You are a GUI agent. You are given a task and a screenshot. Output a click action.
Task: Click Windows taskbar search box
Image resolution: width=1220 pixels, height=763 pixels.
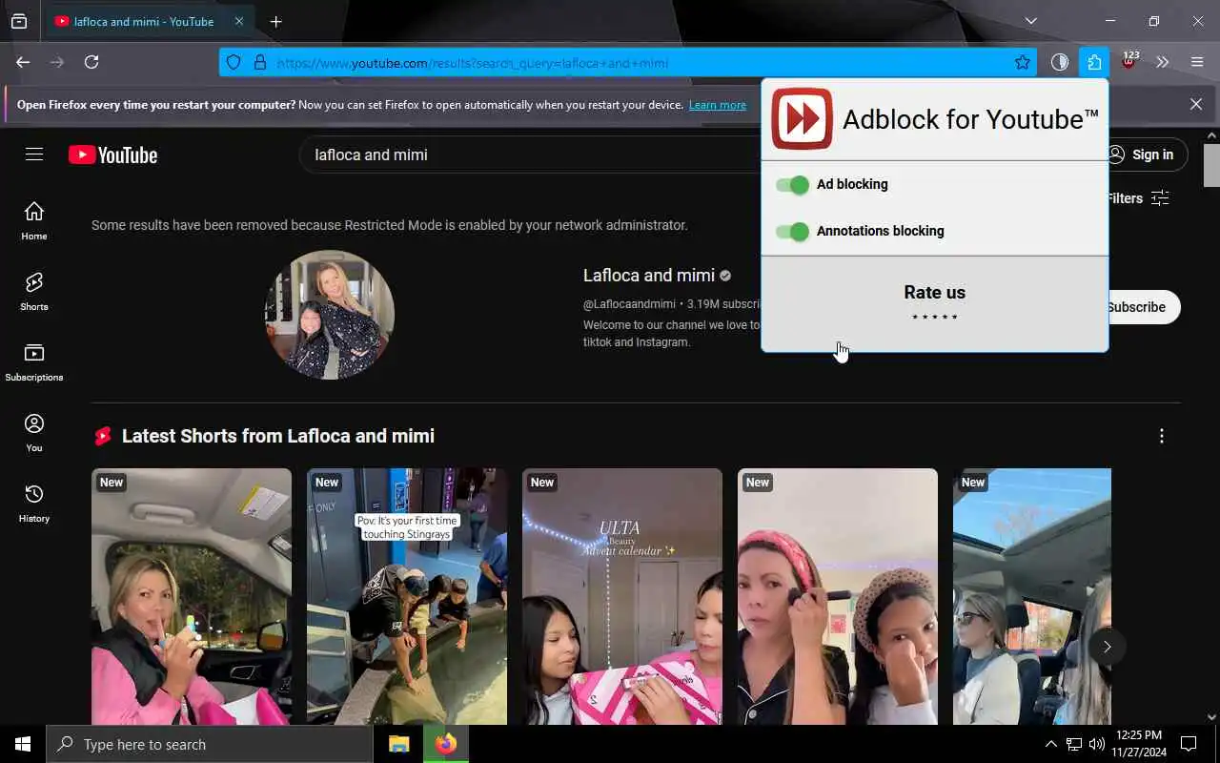point(210,744)
